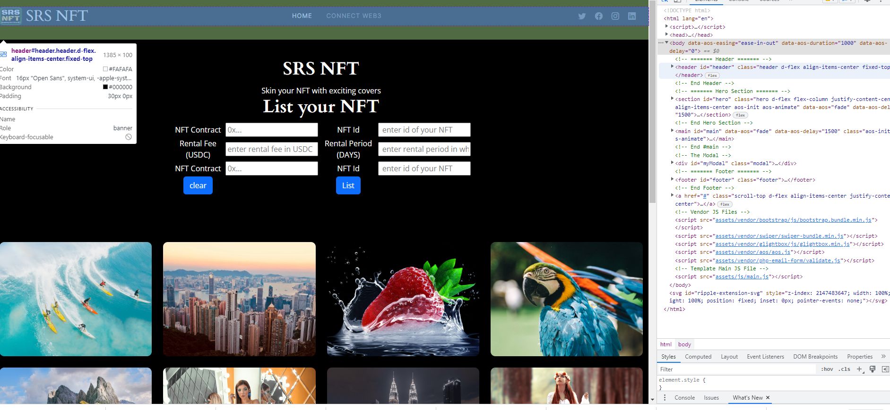The height and width of the screenshot is (410, 890).
Task: Expand the div#myModal node
Action: [672, 163]
